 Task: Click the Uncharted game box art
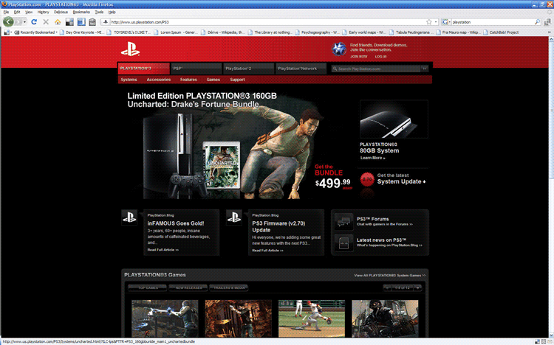click(222, 165)
